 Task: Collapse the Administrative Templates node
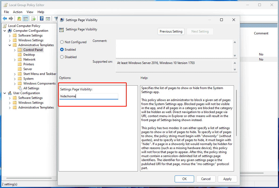click(x=10, y=45)
